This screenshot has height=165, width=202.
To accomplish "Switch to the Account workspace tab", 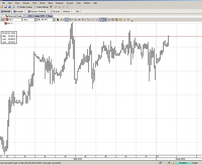I will (x=55, y=11).
